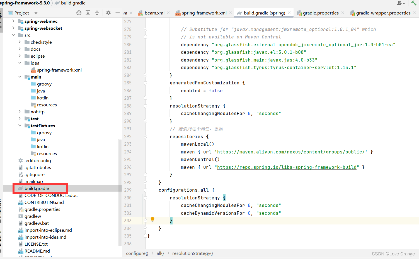Click build.gradle in the navigation bar

[x=73, y=3]
